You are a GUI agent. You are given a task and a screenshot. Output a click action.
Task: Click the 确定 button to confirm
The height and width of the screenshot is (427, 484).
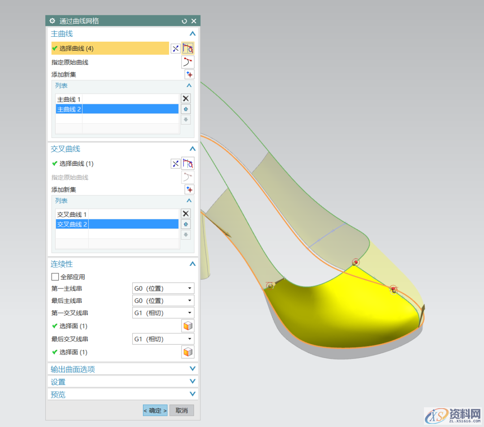coord(155,410)
